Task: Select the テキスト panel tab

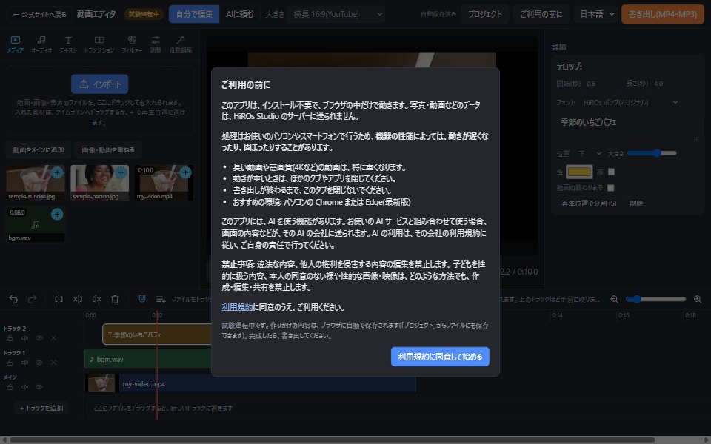Action: [68, 44]
